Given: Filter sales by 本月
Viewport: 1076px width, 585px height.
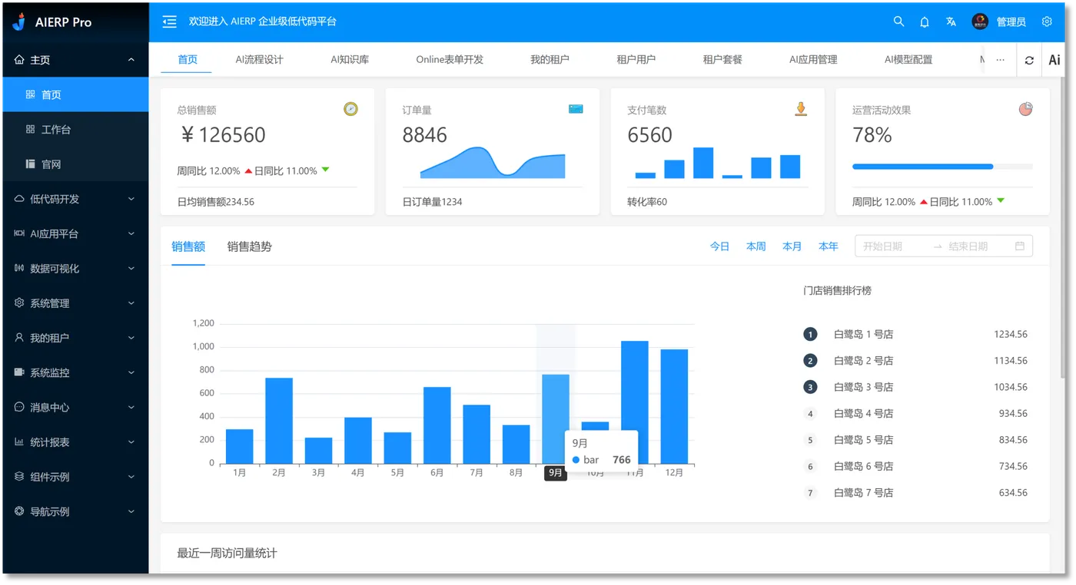Looking at the screenshot, I should point(792,246).
